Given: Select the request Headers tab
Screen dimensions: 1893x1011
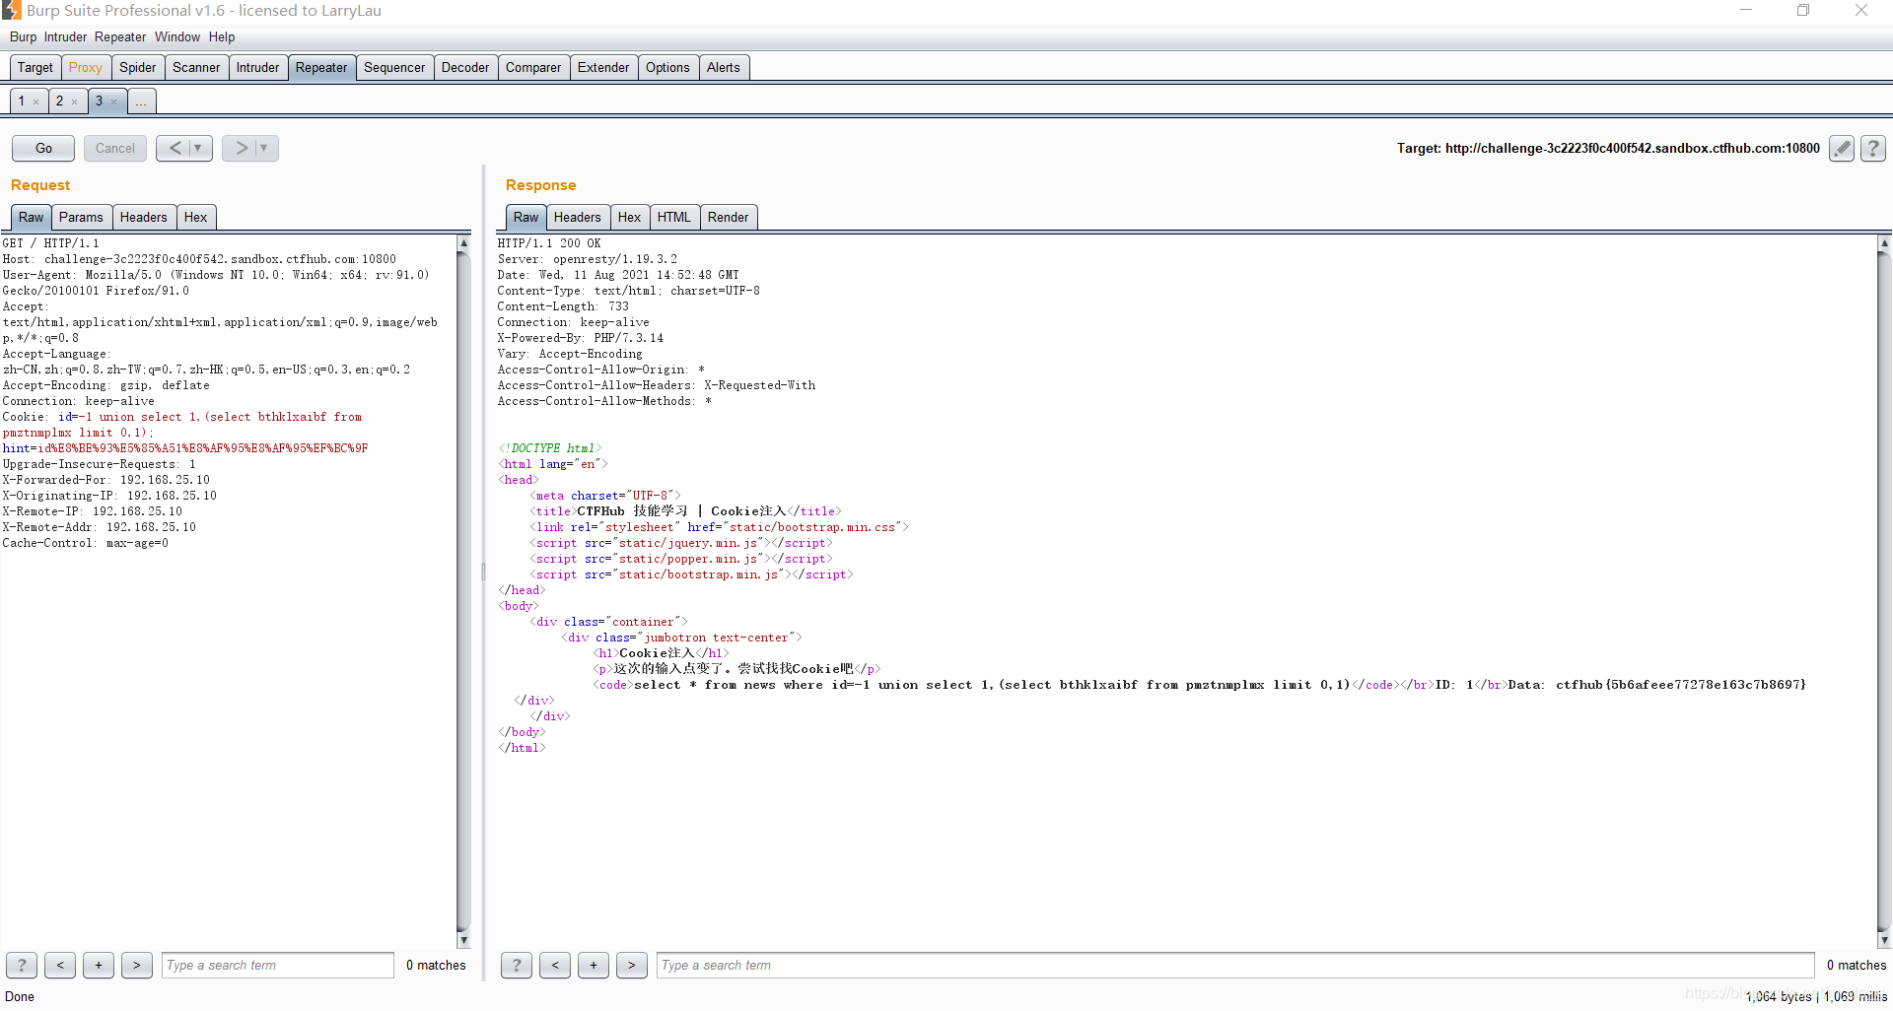Looking at the screenshot, I should point(144,217).
